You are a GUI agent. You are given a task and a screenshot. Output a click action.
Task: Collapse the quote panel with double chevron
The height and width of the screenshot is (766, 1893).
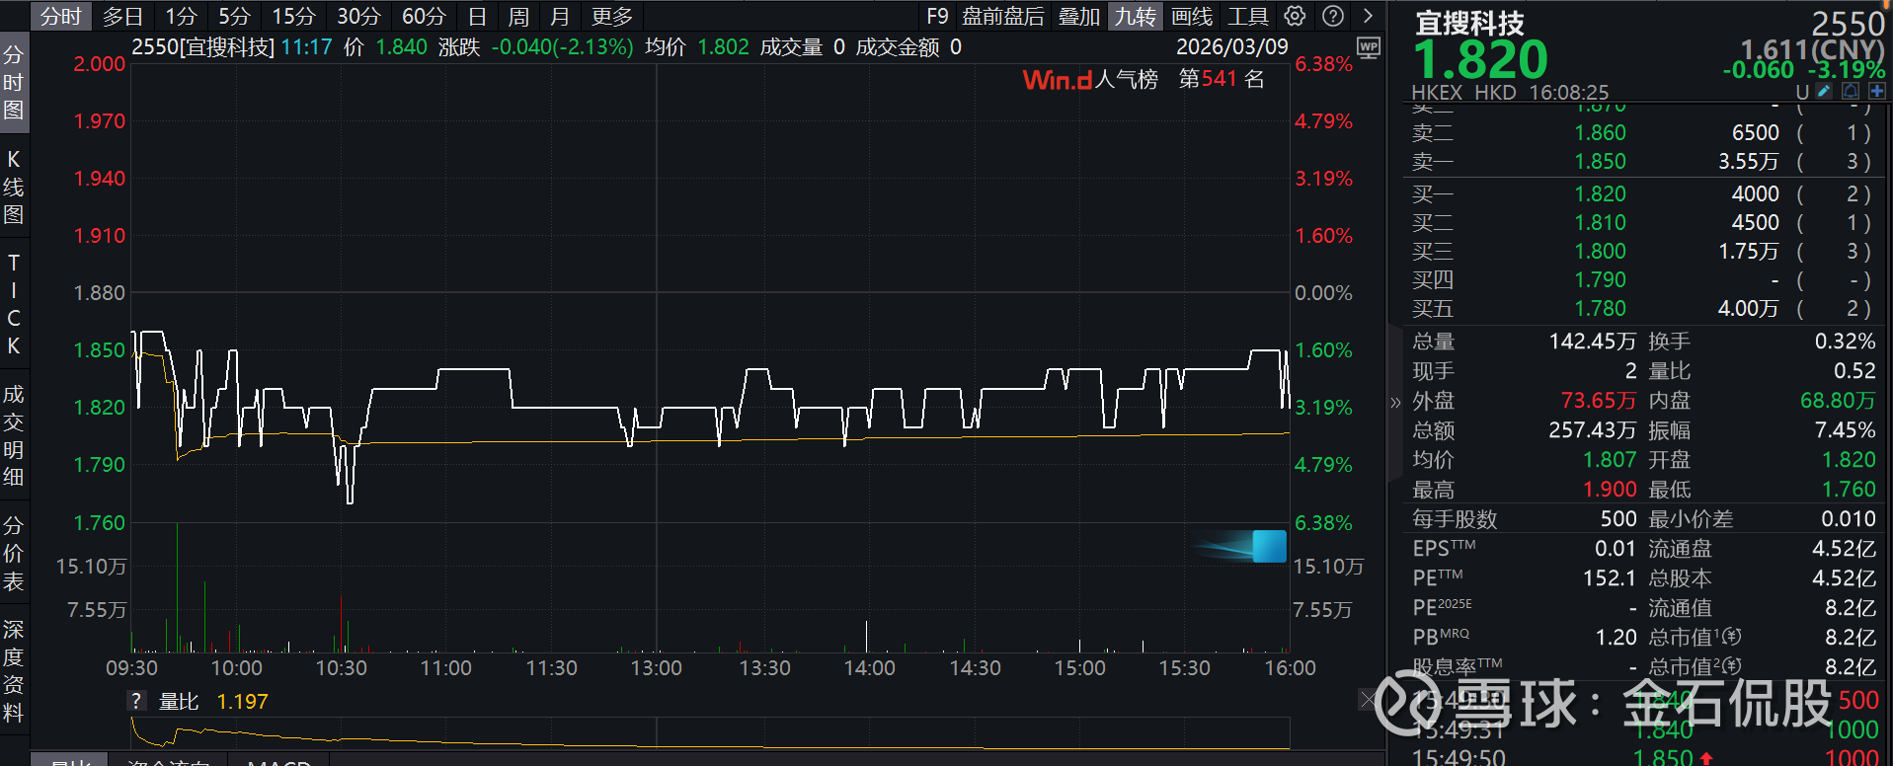point(1395,402)
